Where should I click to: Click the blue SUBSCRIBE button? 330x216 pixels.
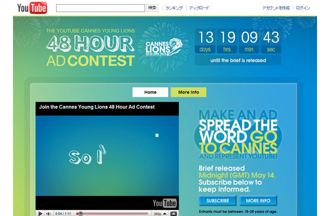click(217, 201)
